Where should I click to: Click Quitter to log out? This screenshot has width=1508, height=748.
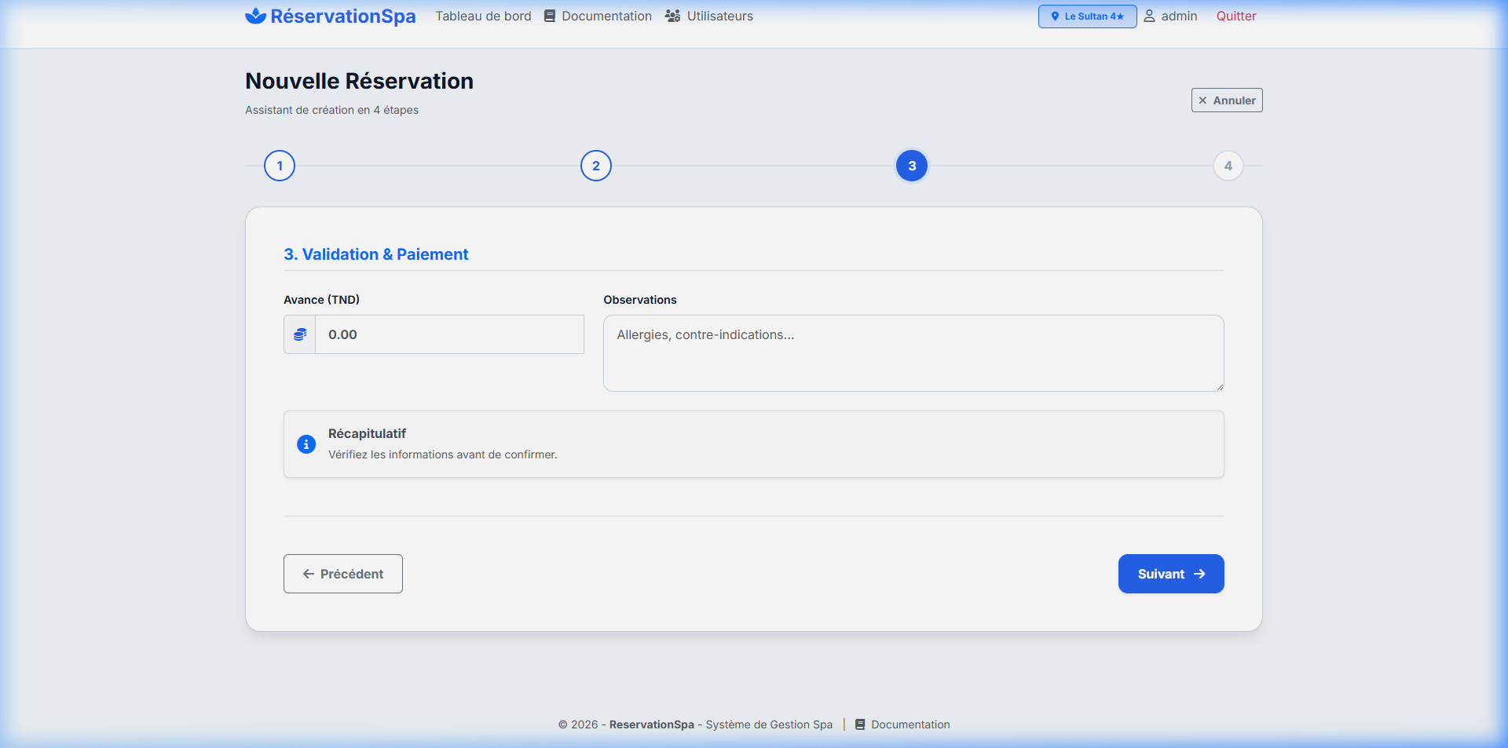click(x=1236, y=16)
